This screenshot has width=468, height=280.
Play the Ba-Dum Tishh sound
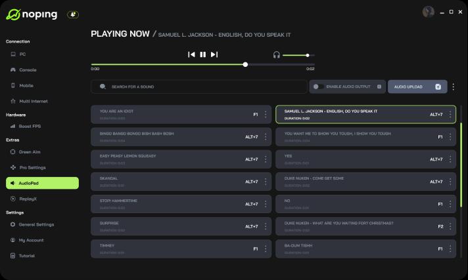coord(365,249)
